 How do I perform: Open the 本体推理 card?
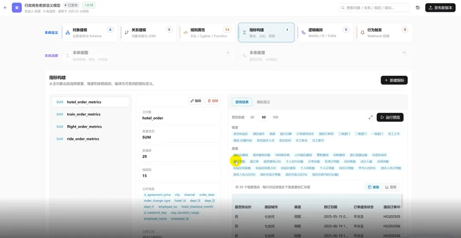click(325, 55)
